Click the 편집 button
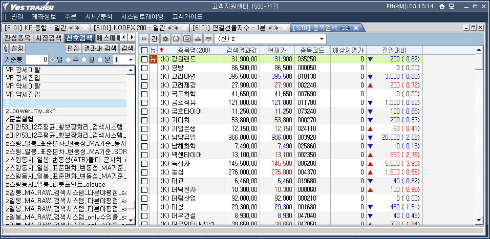The width and height of the screenshot is (490, 239). pyautogui.click(x=73, y=49)
